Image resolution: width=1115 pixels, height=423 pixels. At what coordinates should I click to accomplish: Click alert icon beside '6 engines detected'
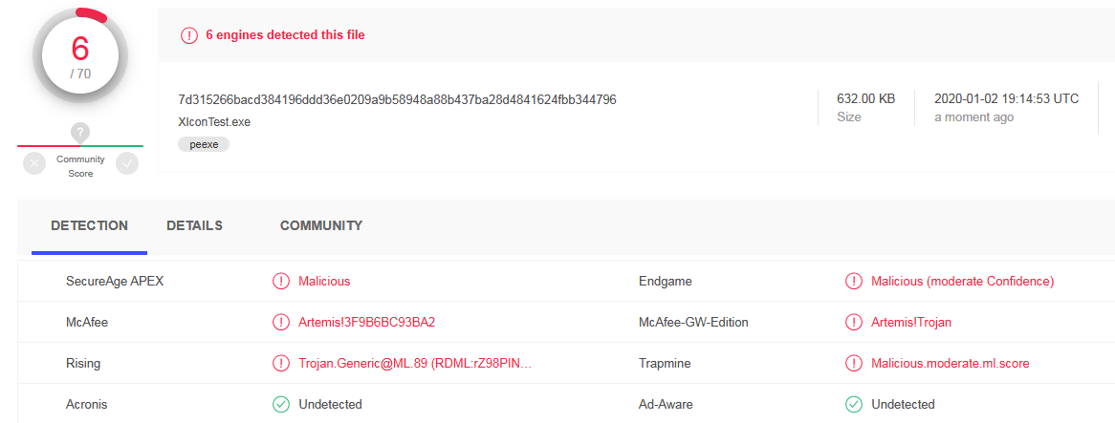(189, 35)
